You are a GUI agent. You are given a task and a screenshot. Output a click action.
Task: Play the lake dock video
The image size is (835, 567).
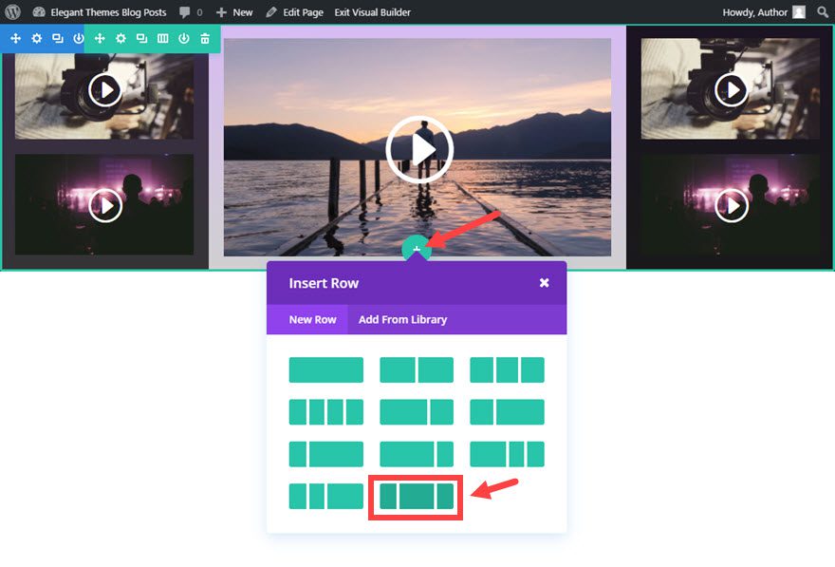[x=420, y=149]
